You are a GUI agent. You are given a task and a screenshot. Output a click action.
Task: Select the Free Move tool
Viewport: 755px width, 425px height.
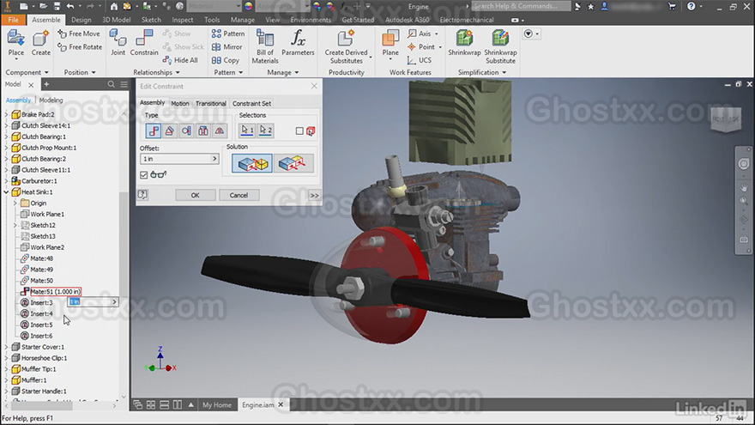click(80, 33)
